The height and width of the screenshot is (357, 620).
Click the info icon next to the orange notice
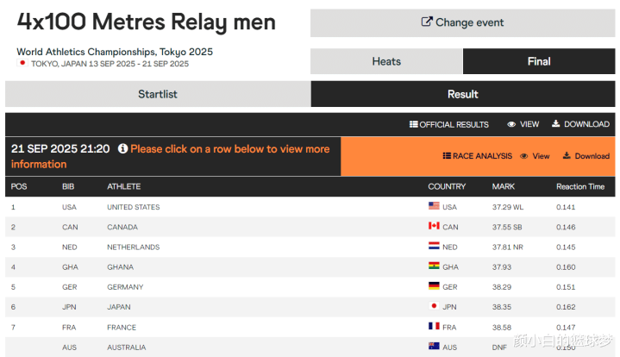(x=122, y=149)
